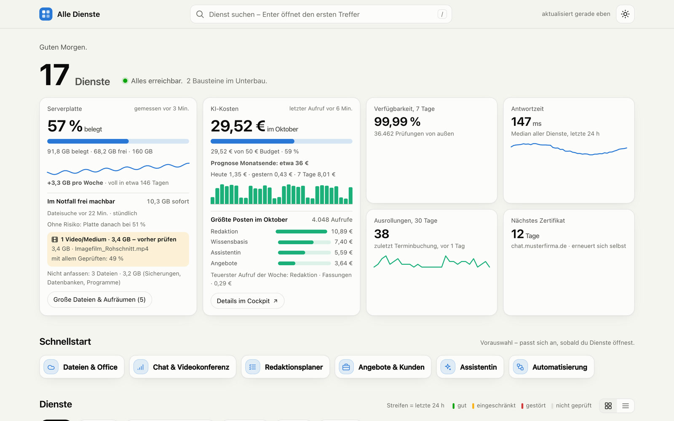Click the Schnellstart Vorauswahl hint text
The height and width of the screenshot is (421, 674).
[x=557, y=343]
